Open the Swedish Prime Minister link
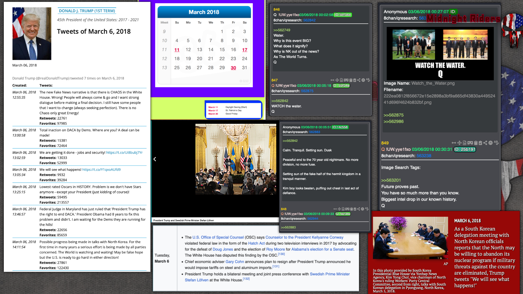 pos(330,274)
